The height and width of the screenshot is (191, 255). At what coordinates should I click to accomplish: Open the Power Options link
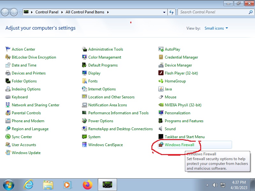pyautogui.click(x=101, y=121)
